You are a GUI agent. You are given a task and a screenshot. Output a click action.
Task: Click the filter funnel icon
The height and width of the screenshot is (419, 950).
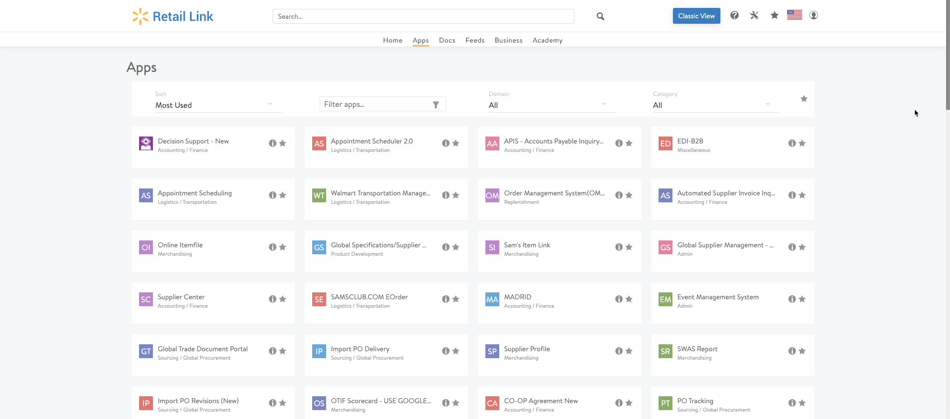(436, 104)
